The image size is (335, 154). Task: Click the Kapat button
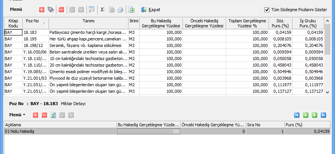click(x=151, y=9)
